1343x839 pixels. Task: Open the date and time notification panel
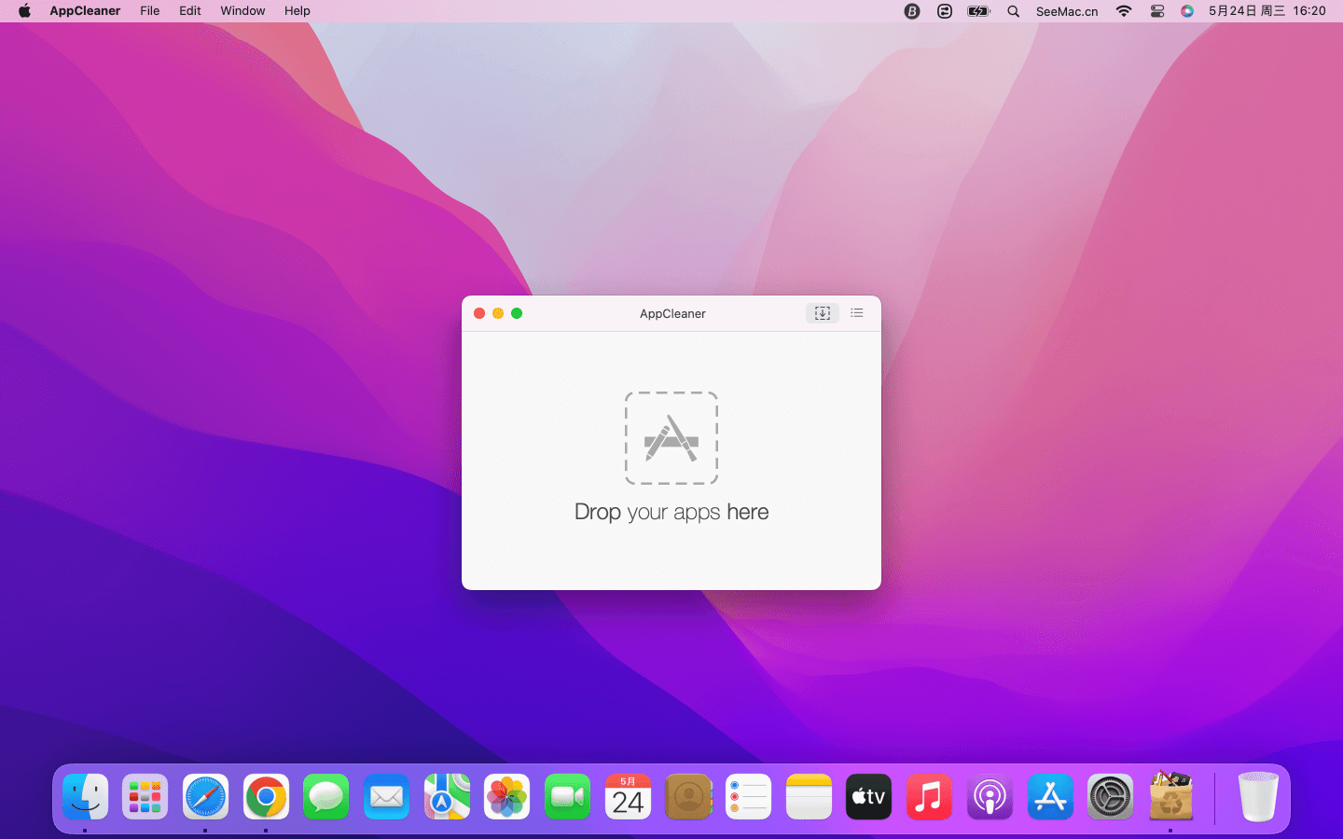(x=1267, y=11)
